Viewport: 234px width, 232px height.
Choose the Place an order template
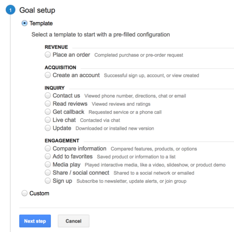[48, 54]
